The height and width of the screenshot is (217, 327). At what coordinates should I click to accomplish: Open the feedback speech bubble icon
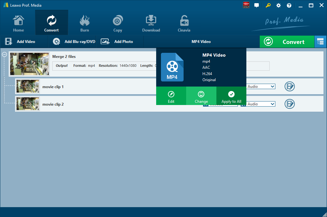pyautogui.click(x=256, y=5)
